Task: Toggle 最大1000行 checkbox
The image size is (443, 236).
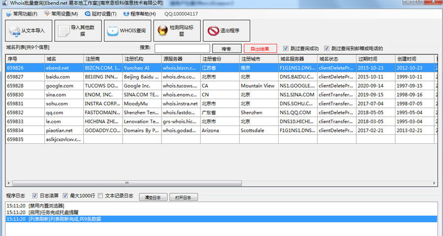Action: (x=65, y=195)
